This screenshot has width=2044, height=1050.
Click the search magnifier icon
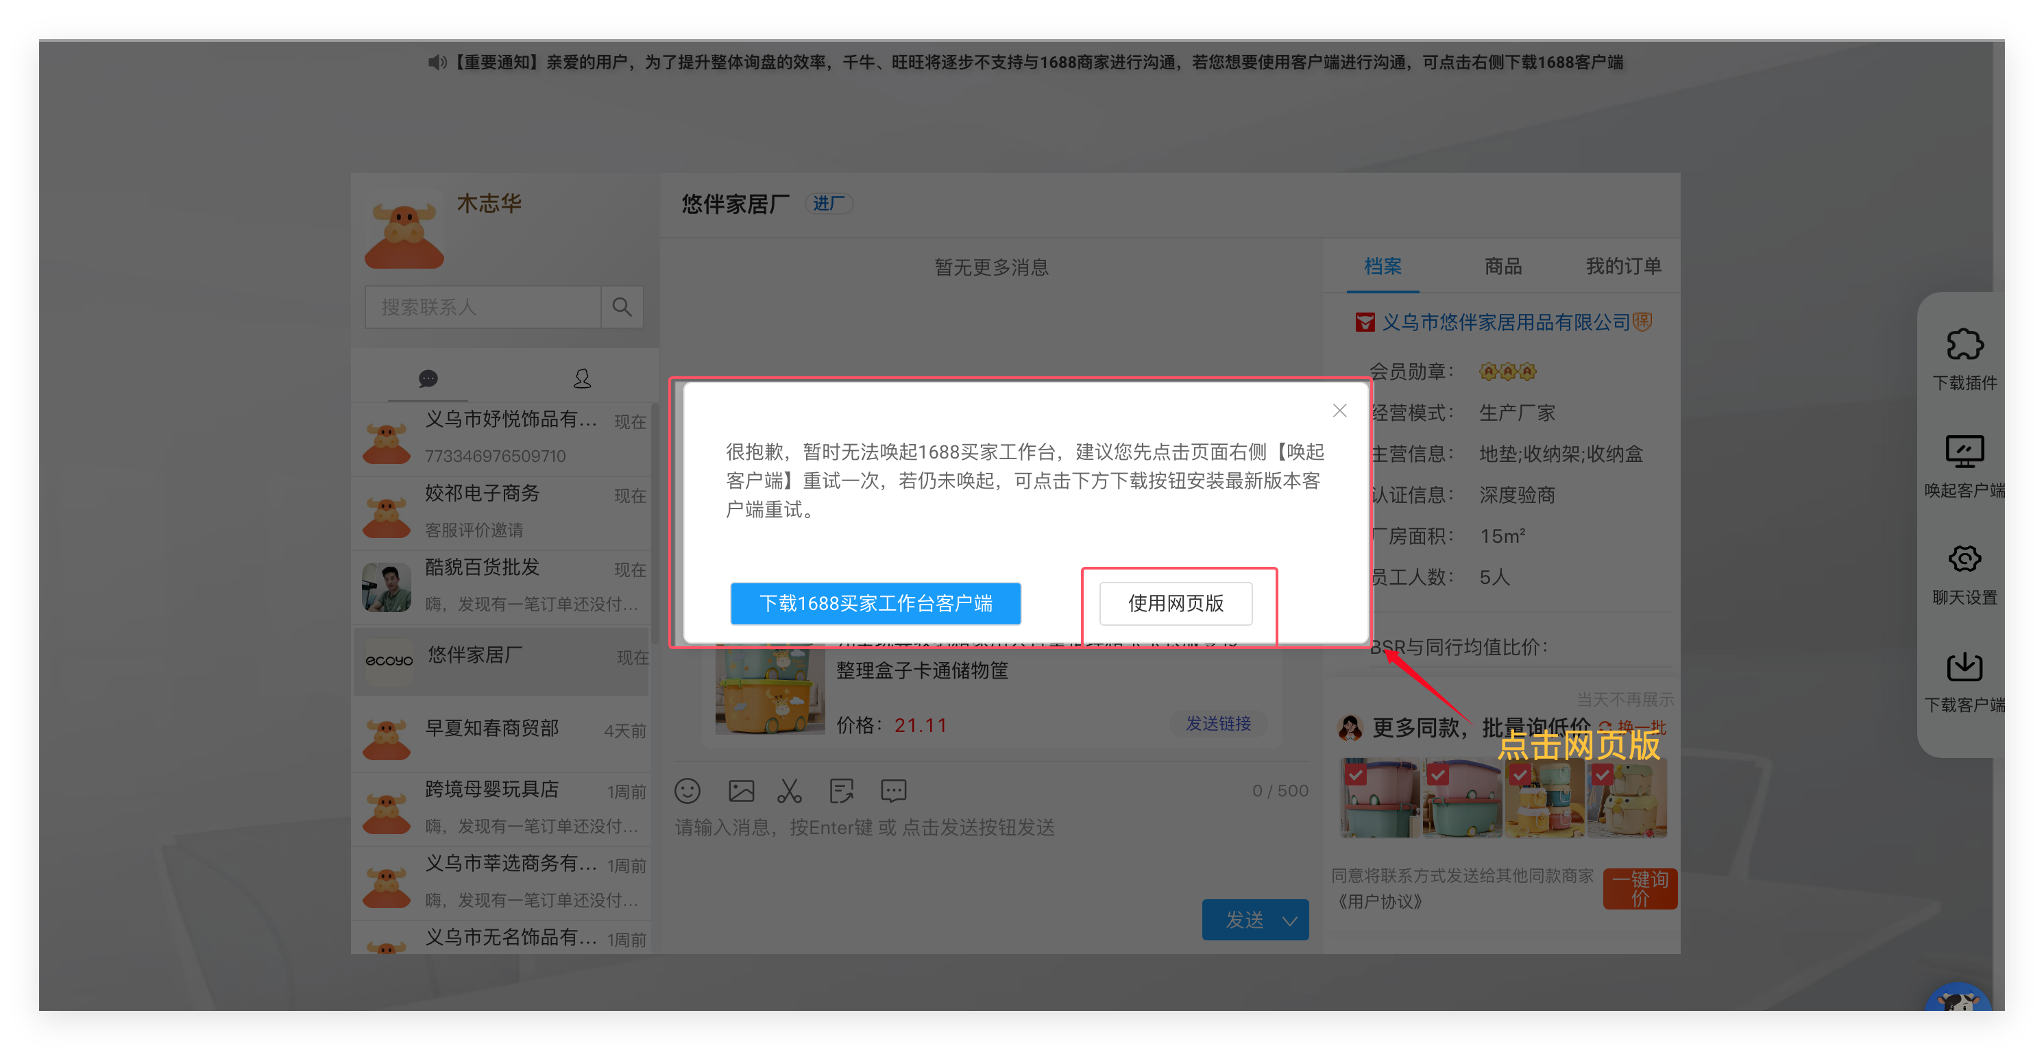[x=622, y=307]
